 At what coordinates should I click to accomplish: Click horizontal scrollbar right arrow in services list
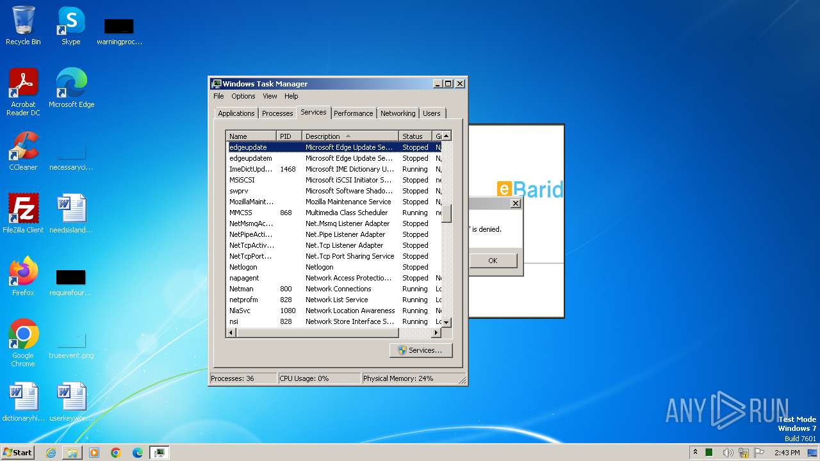[x=436, y=333]
